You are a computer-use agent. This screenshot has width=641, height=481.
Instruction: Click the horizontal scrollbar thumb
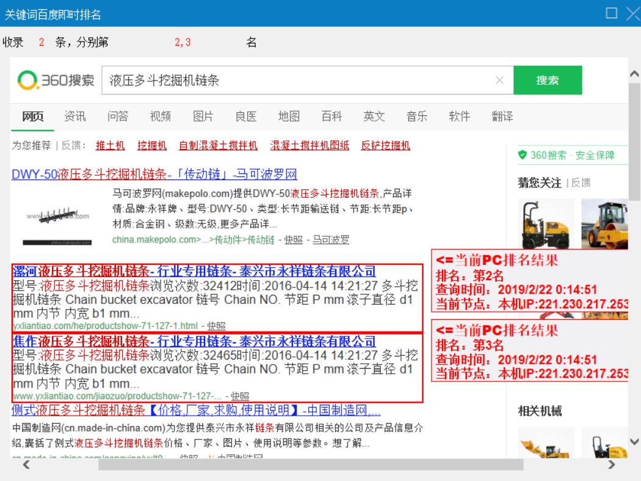pyautogui.click(x=311, y=465)
